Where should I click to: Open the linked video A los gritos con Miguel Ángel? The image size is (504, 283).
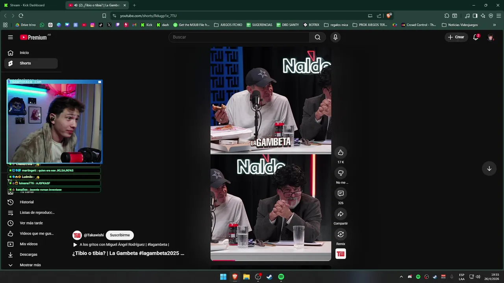tap(121, 244)
